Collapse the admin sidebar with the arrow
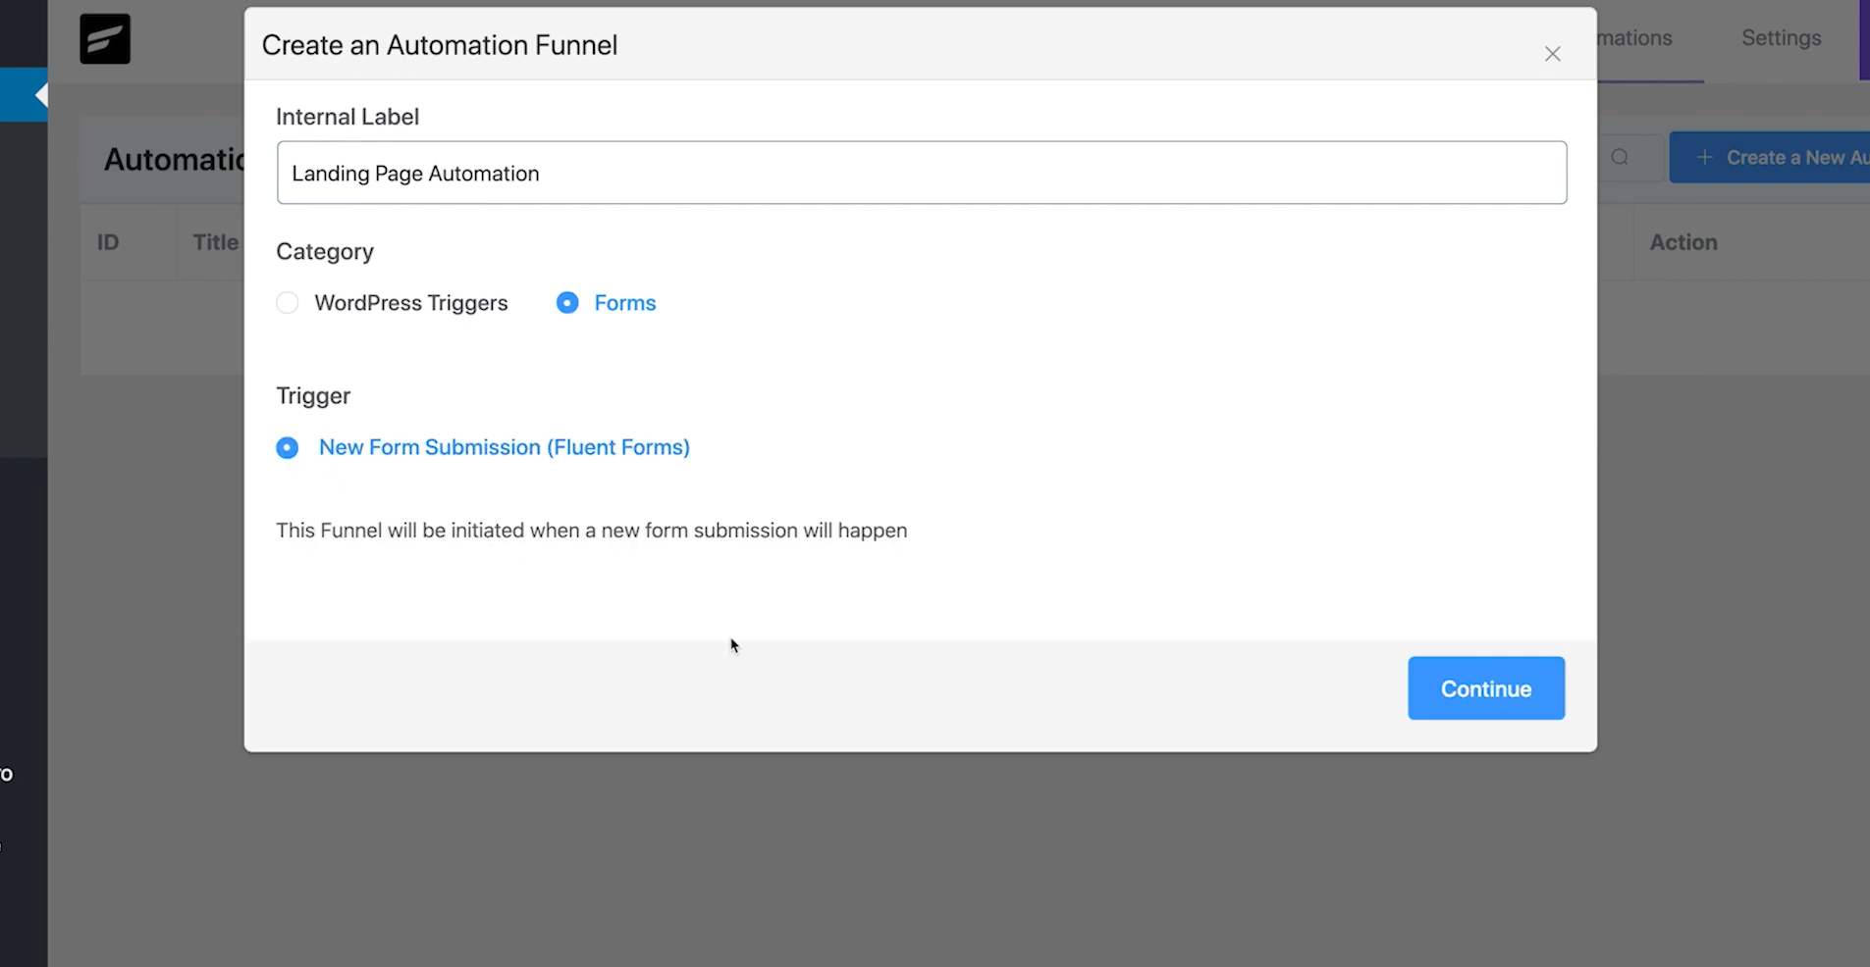The width and height of the screenshot is (1870, 967). tap(41, 93)
